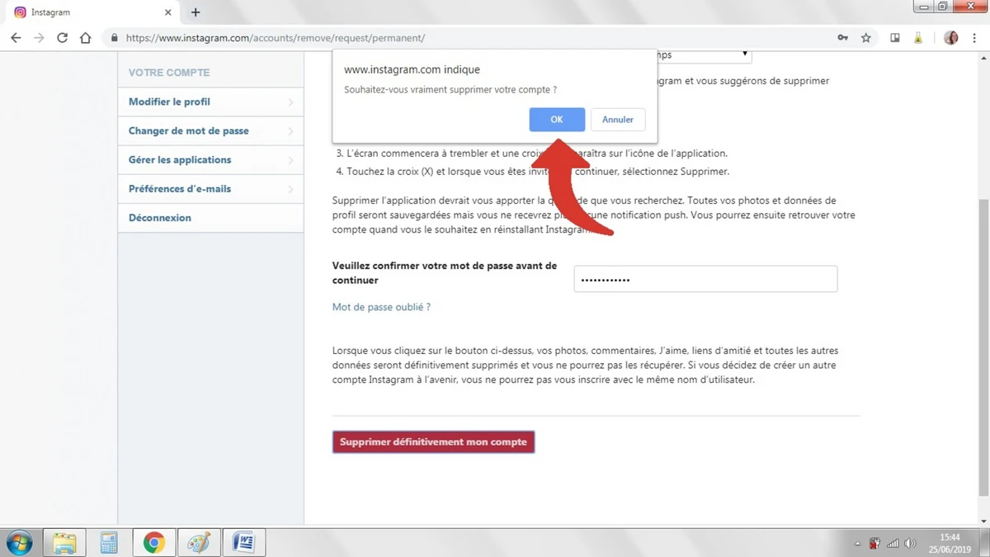Launch Word from the taskbar

(243, 542)
